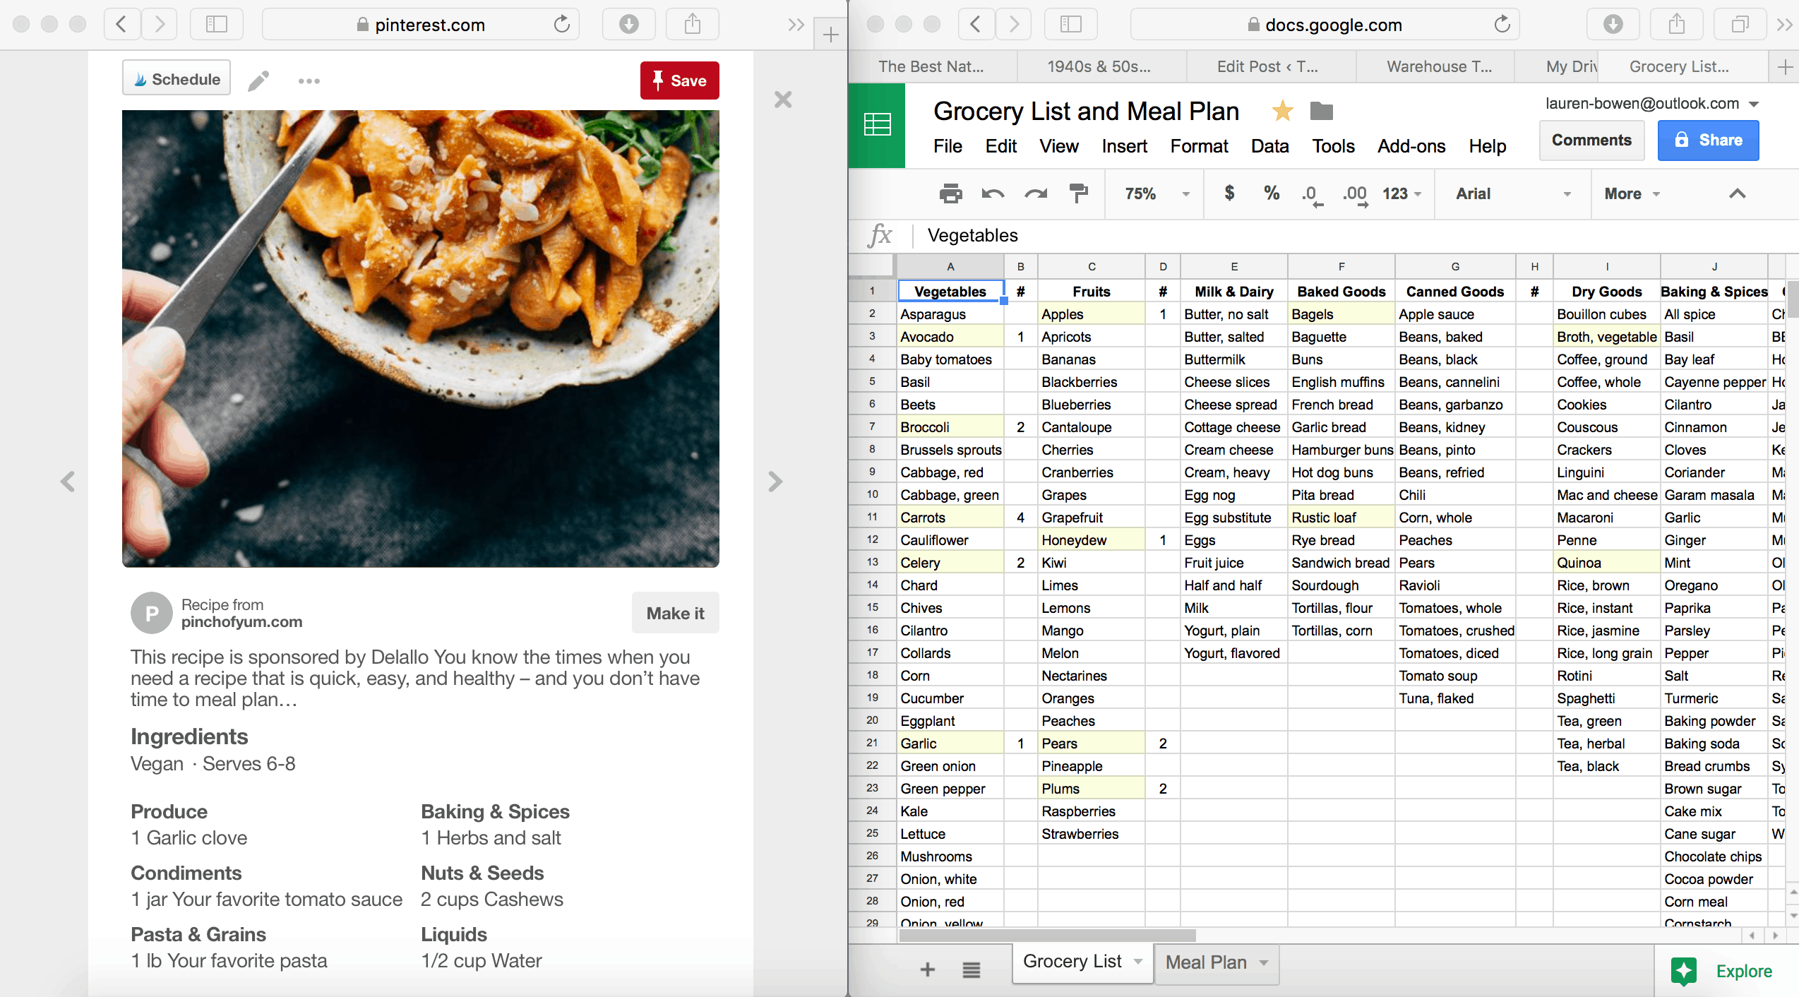
Task: Open the Format menu
Action: (x=1199, y=146)
